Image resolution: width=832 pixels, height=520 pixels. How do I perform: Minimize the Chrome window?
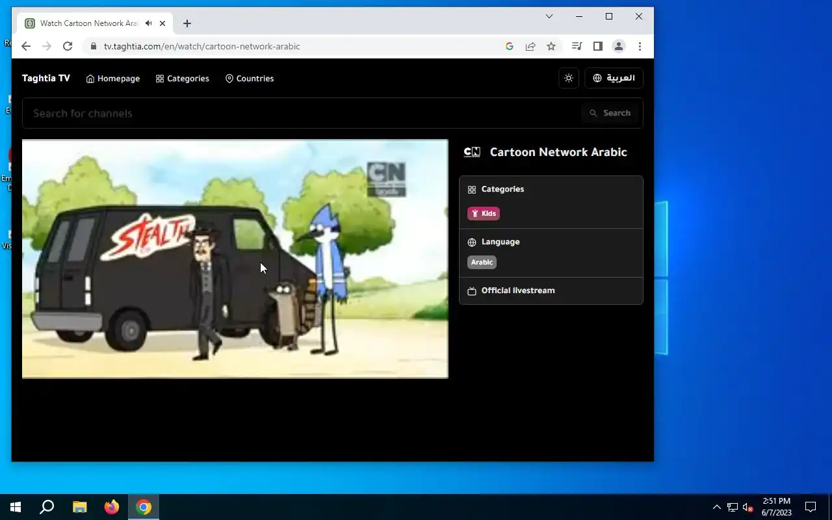tap(579, 17)
